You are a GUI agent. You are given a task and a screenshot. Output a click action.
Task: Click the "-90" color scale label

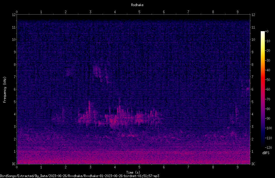click(267, 119)
